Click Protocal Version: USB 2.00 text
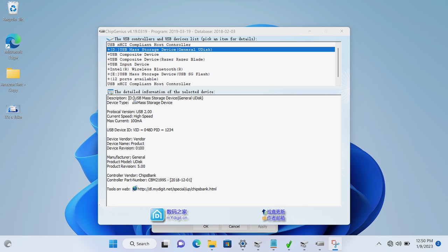This screenshot has width=448, height=252. pyautogui.click(x=129, y=112)
